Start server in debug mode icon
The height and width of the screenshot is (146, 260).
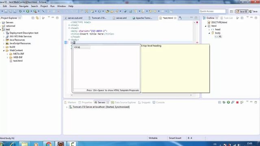coord(224,103)
